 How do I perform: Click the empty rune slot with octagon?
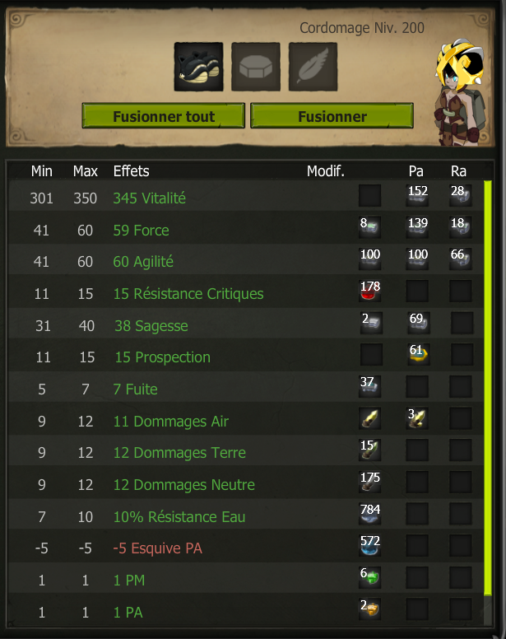coord(256,67)
